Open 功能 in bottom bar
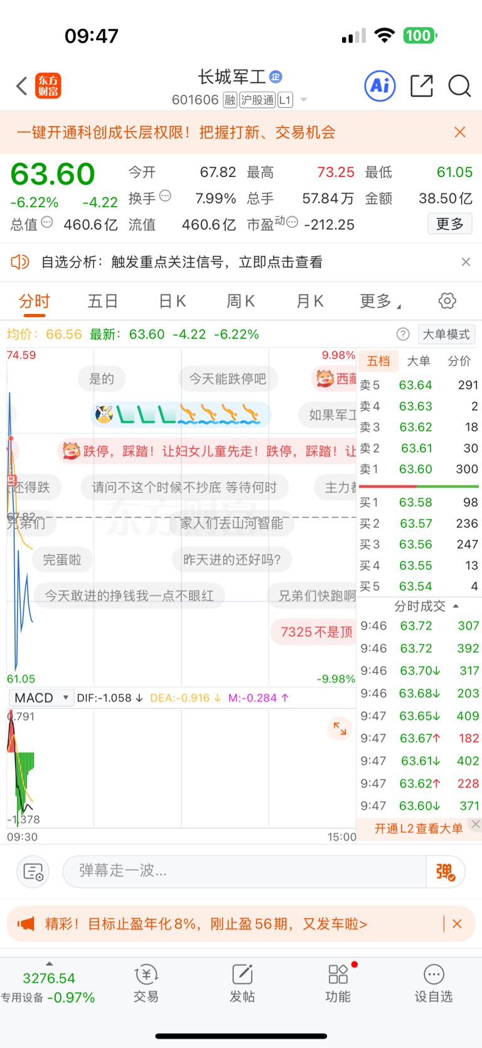482x1048 pixels. click(338, 983)
